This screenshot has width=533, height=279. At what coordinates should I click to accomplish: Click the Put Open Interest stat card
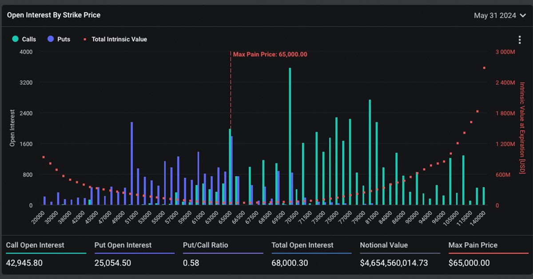[x=134, y=254]
